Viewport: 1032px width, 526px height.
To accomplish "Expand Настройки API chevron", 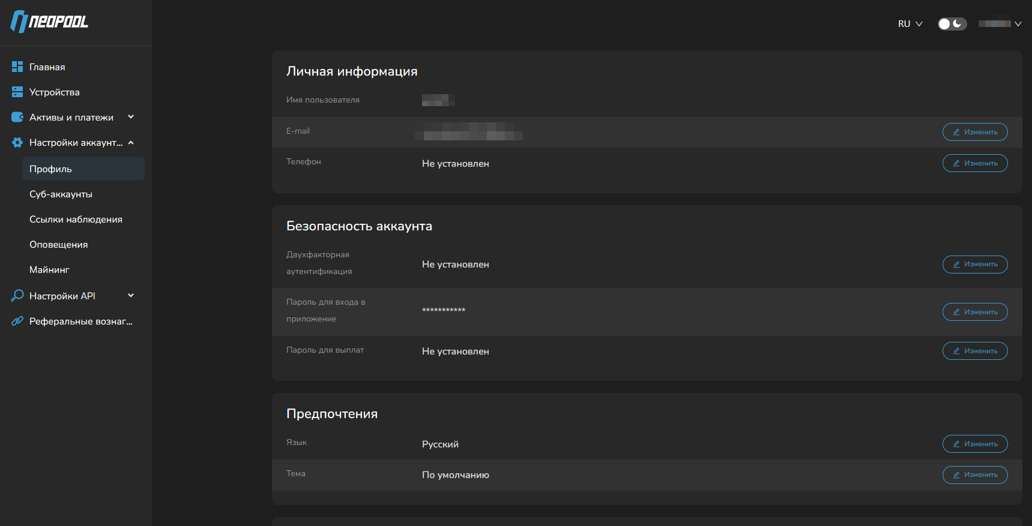I will tap(131, 296).
